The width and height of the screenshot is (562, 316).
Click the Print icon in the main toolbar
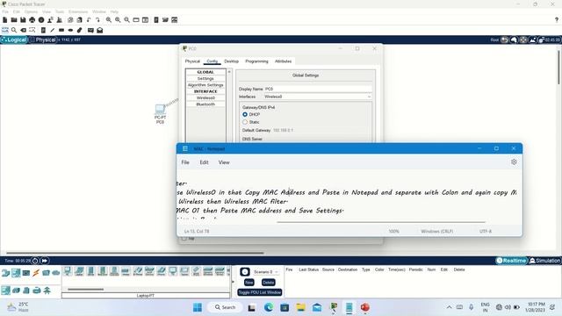pyautogui.click(x=32, y=20)
